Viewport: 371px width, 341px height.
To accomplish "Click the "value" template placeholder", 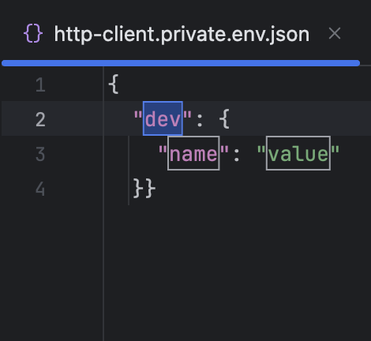I will (298, 153).
